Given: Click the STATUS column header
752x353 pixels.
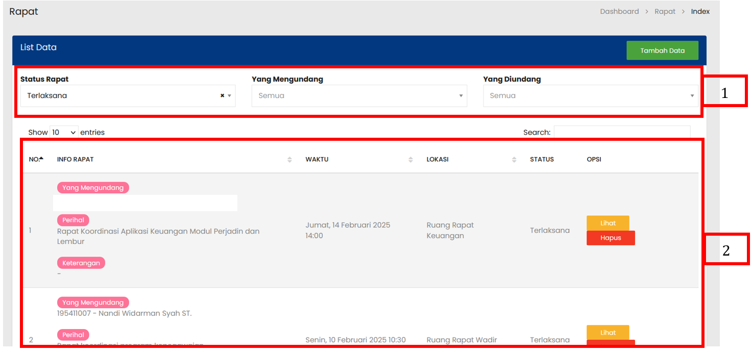Looking at the screenshot, I should (x=542, y=159).
